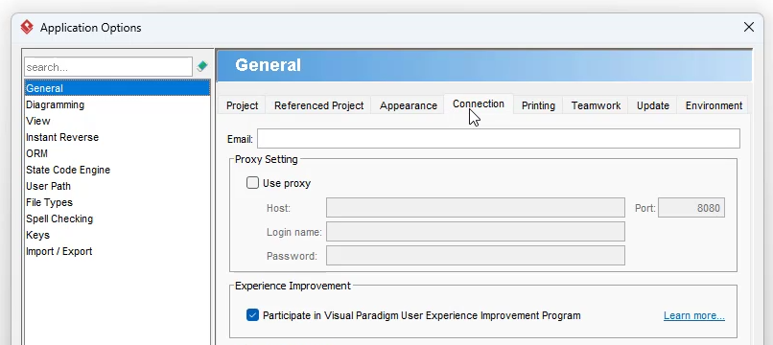773x345 pixels.
Task: Enable the Use proxy checkbox
Action: [x=252, y=183]
